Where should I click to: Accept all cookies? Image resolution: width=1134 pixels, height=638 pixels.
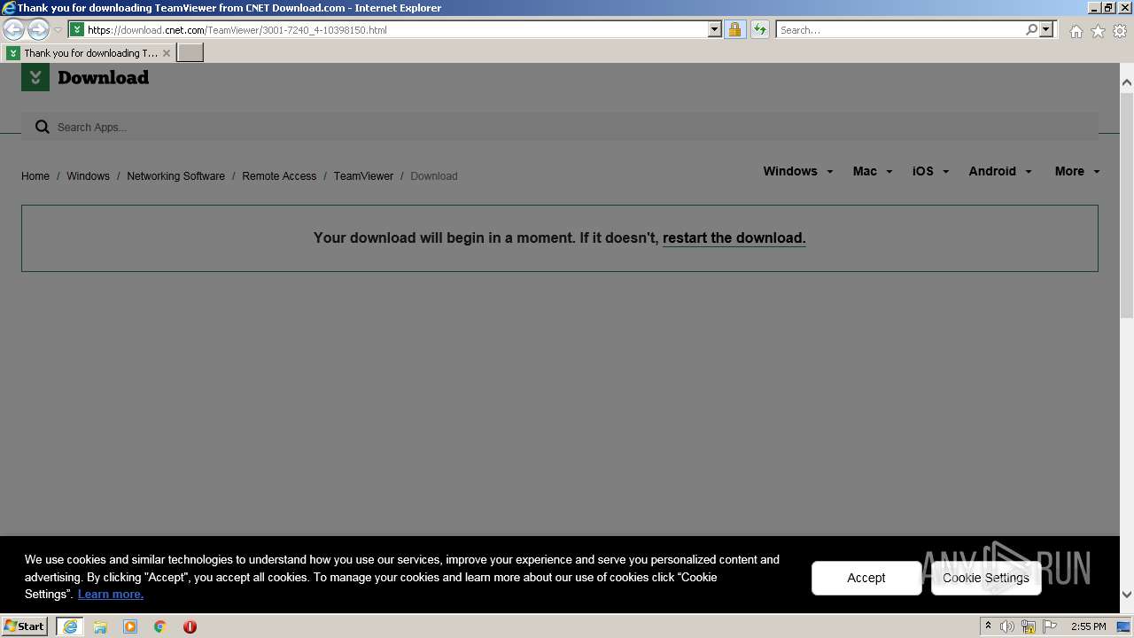coord(866,578)
